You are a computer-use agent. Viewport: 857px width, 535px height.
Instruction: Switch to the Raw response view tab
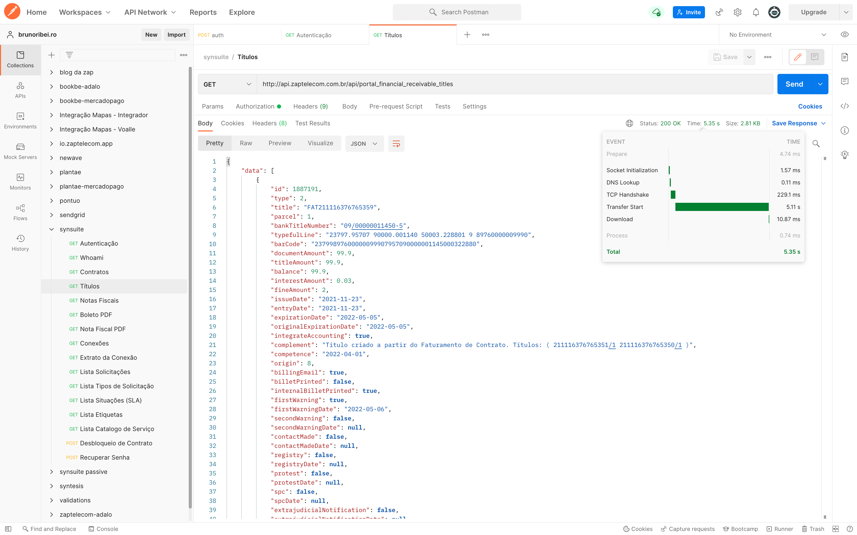point(246,143)
